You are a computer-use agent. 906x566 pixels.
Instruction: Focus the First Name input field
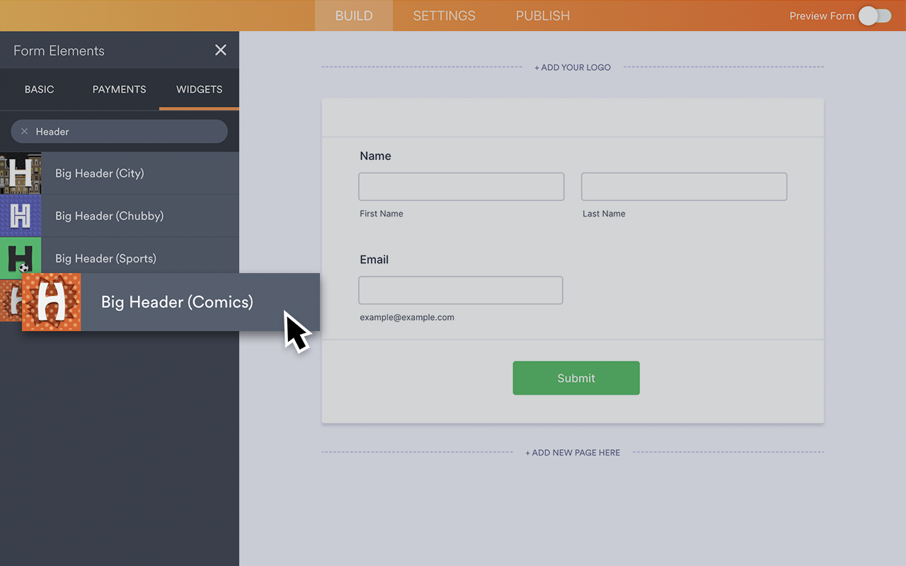click(461, 187)
